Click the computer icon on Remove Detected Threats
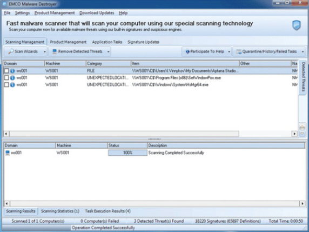309x232 pixels. [55, 51]
